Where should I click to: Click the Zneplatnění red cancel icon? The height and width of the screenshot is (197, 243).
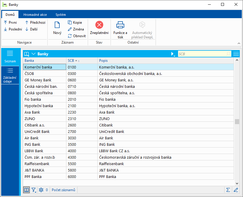99,25
